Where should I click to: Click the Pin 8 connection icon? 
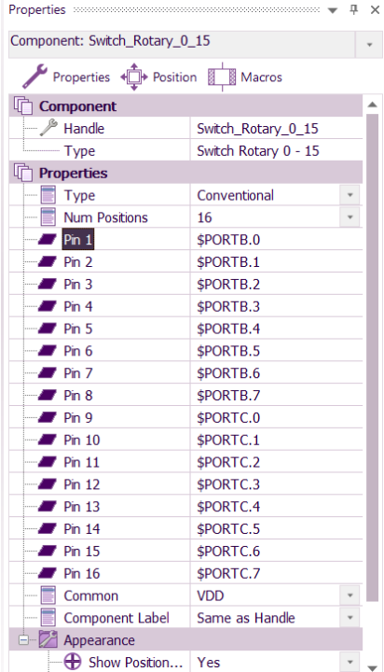tap(48, 395)
